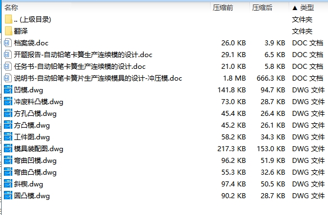
Task: Click the 94.7 KB compressed size
Action: 273,90
